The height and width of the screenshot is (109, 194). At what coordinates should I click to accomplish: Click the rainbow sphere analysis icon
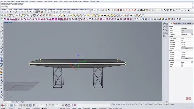163,19
